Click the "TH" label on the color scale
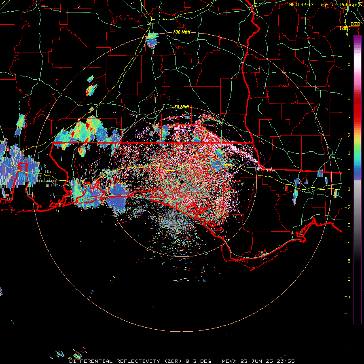364x364 pixels. pos(347,315)
